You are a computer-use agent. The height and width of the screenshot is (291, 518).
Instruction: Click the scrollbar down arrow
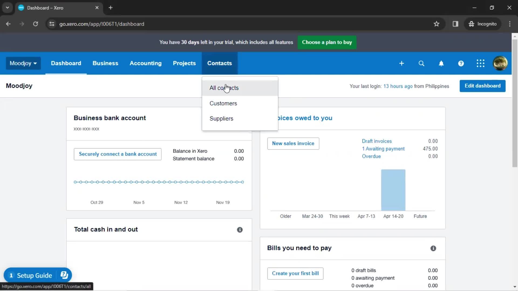point(514,287)
